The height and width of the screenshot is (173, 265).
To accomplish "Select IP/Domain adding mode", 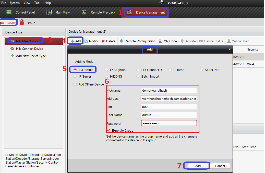I will click(75, 70).
